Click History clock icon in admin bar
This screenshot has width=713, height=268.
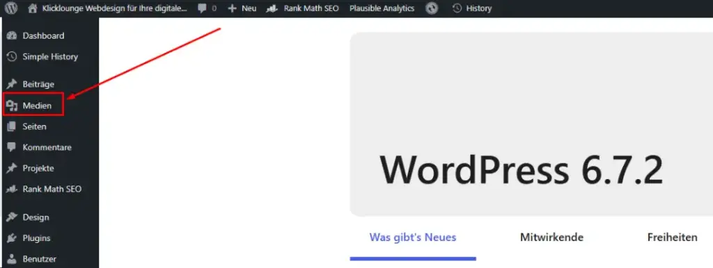click(x=457, y=8)
